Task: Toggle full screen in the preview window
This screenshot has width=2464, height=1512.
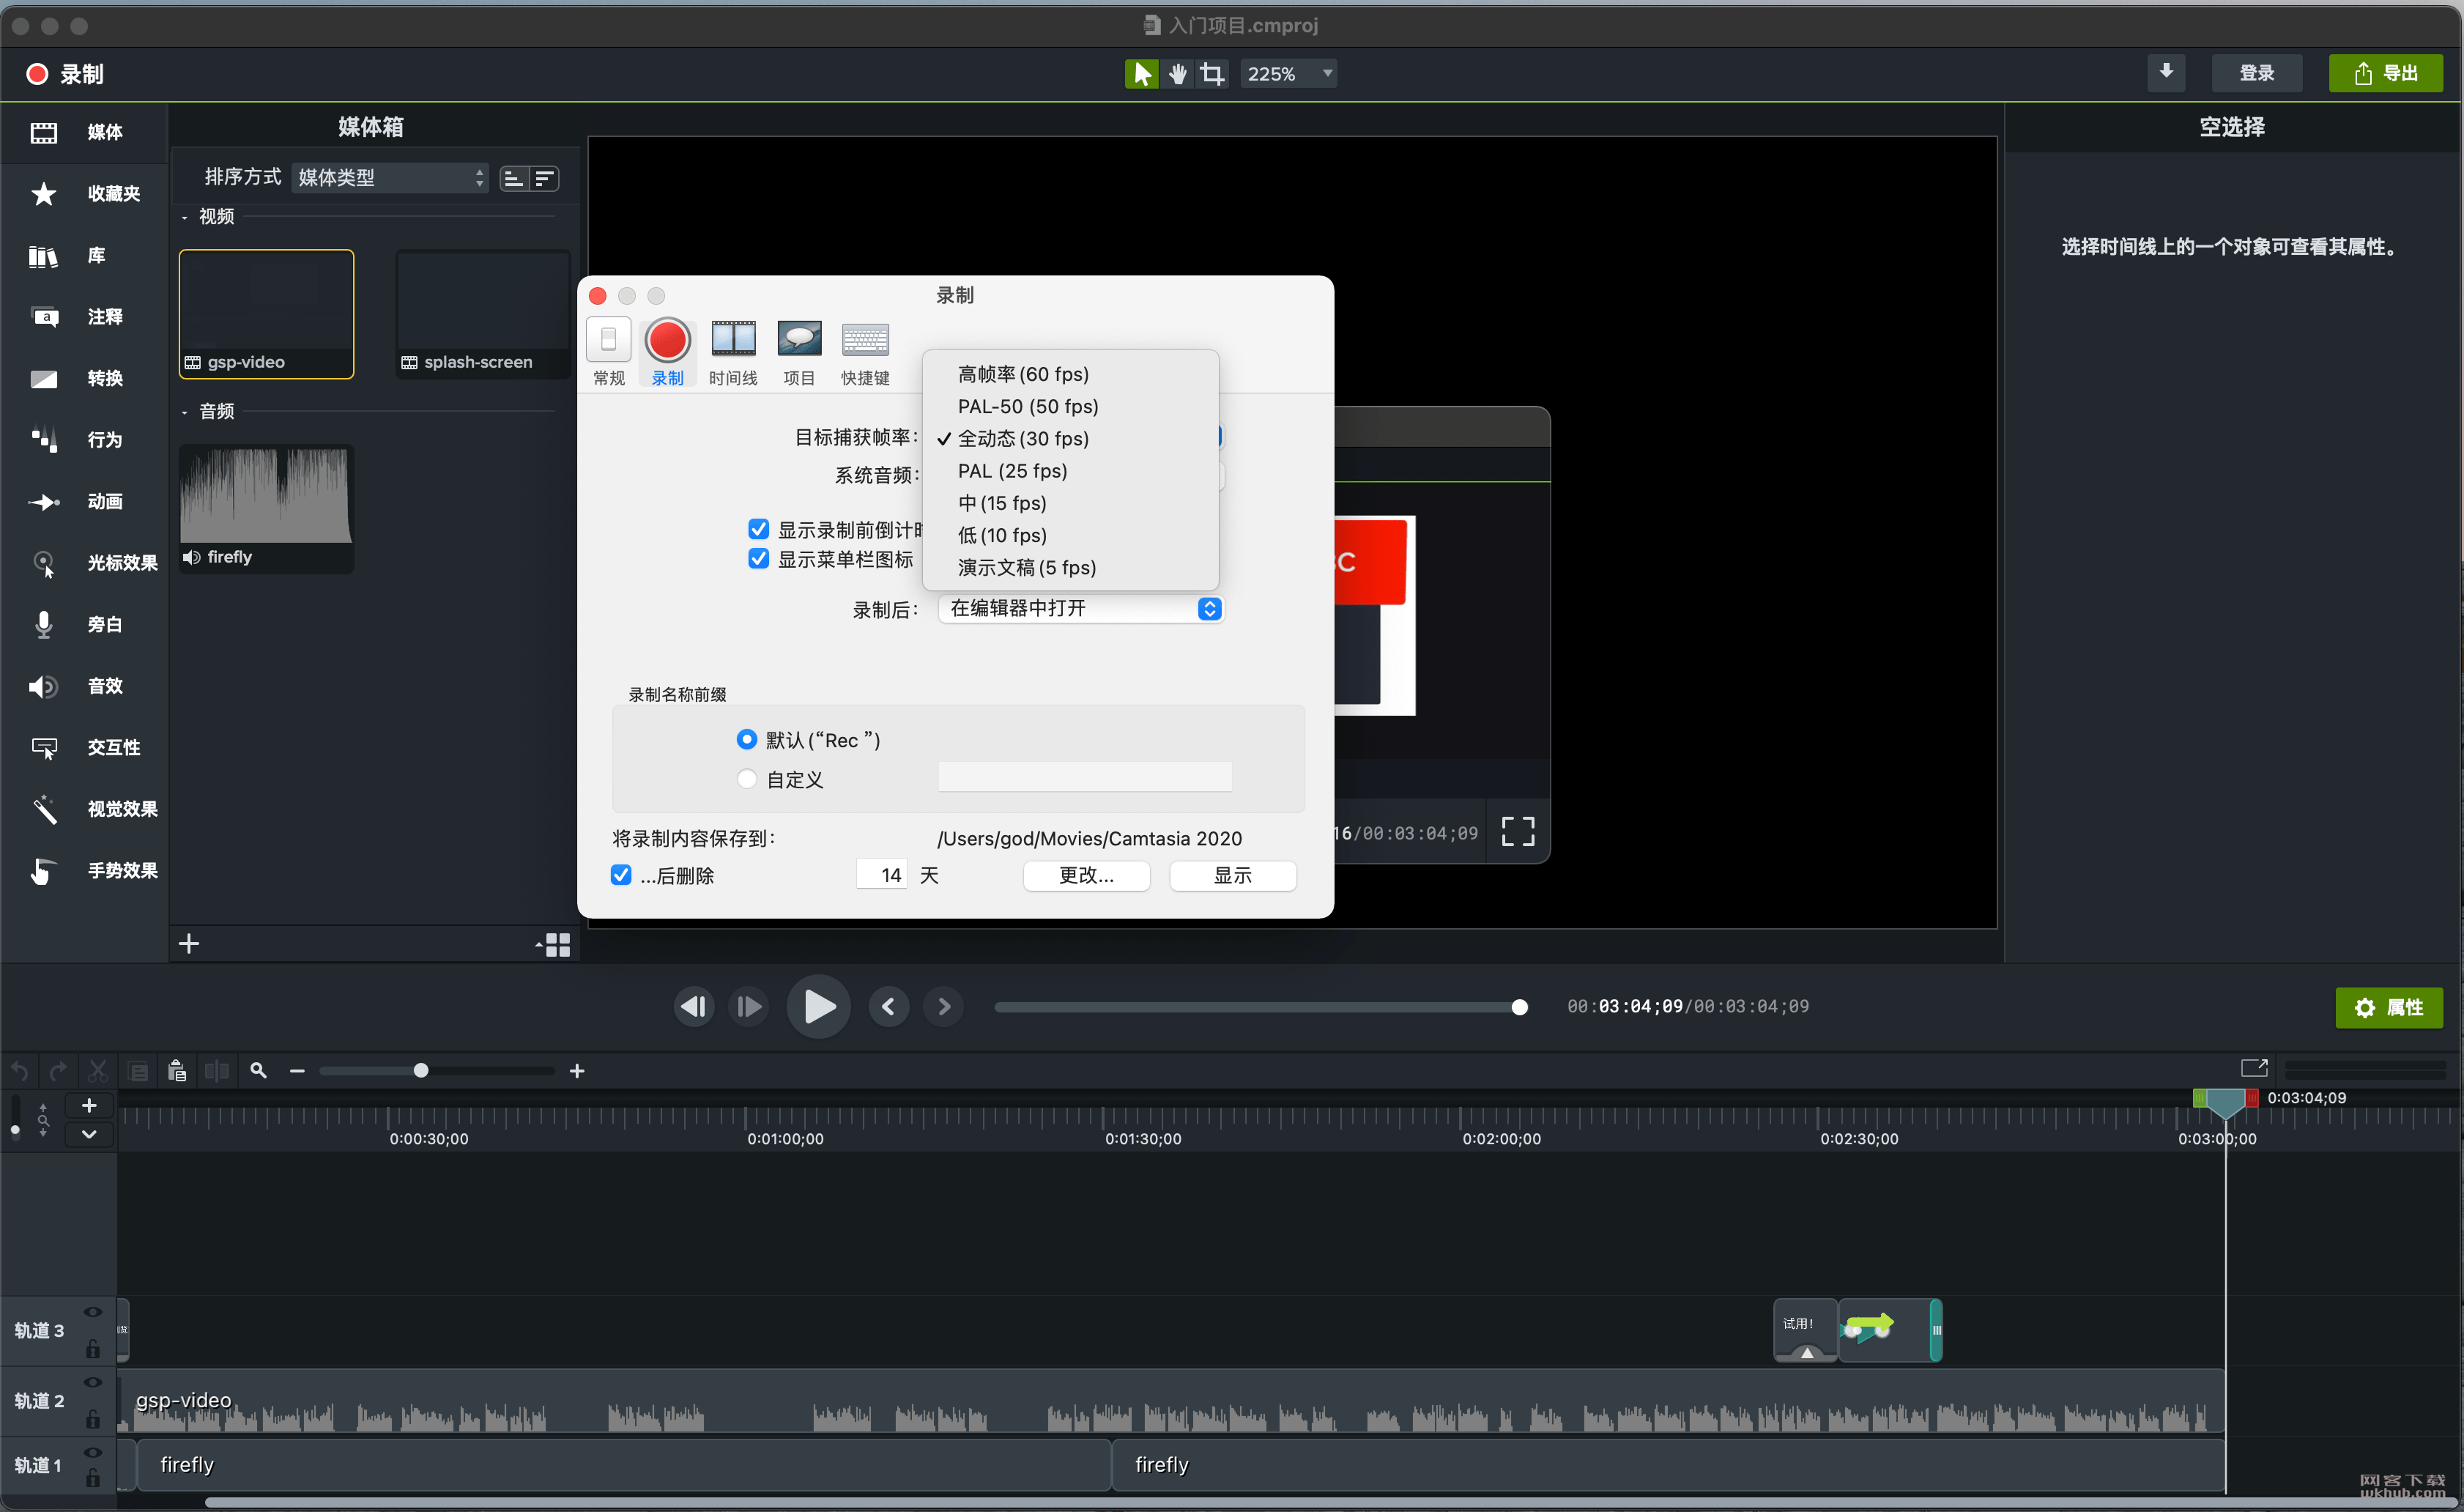Action: click(x=1518, y=831)
